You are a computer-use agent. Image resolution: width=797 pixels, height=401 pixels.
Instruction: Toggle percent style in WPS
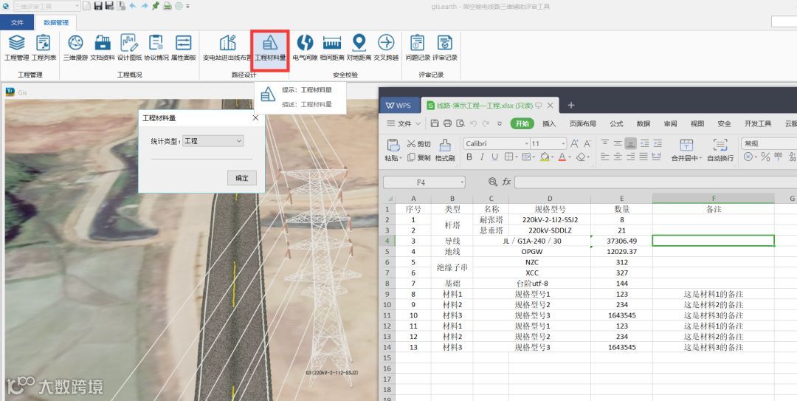(765, 157)
